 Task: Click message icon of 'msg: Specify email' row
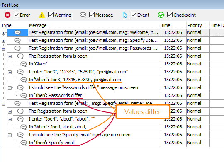[17, 104]
